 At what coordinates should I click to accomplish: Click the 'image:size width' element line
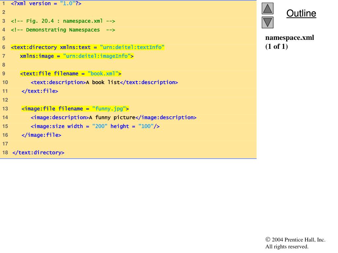click(95, 126)
